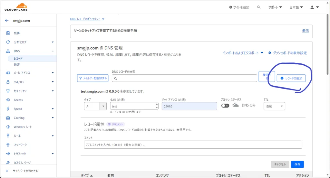
Task: Click the search magnifier in top bar
Action: point(259,7)
